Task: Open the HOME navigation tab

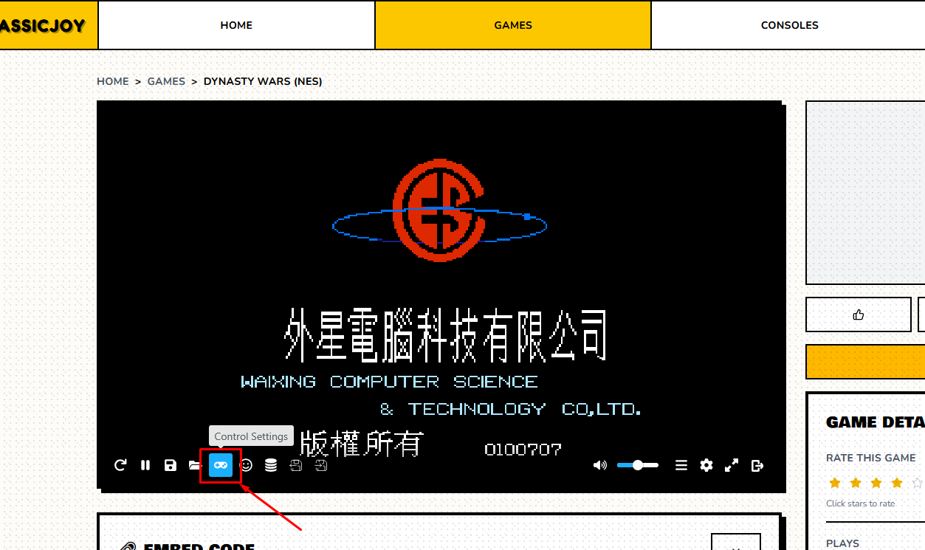Action: [x=236, y=25]
